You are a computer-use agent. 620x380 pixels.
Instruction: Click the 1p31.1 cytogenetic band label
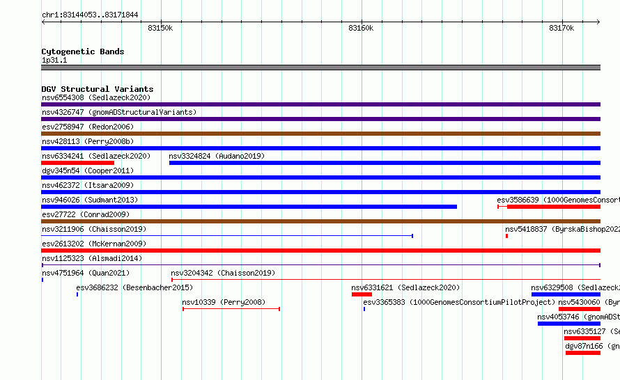[54, 60]
